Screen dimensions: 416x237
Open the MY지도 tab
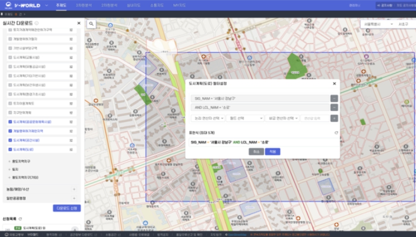pos(180,5)
